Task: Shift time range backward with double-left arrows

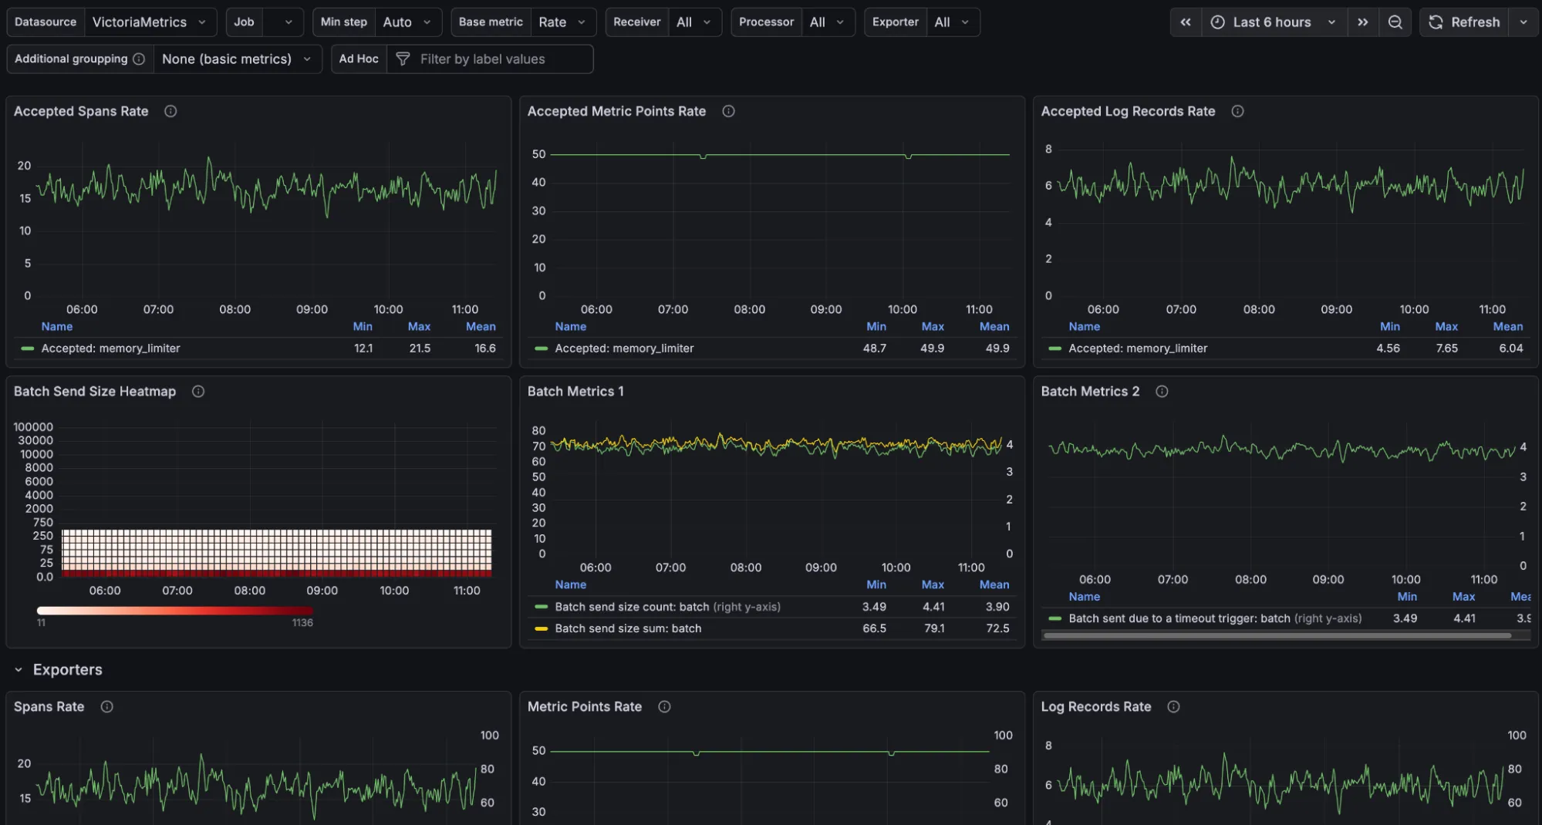Action: 1186,22
